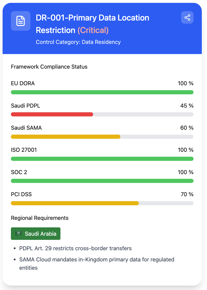Screen dimensions: 207x290
Task: Click the ISO 27001 progress bar
Action: (x=102, y=159)
